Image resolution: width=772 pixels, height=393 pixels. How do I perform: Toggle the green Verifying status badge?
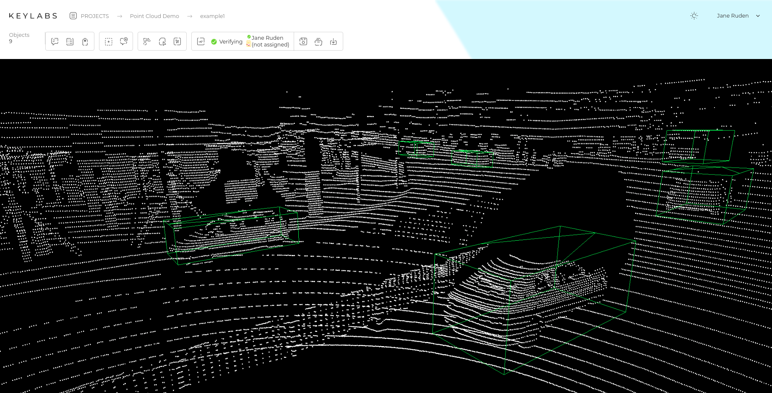tap(227, 41)
